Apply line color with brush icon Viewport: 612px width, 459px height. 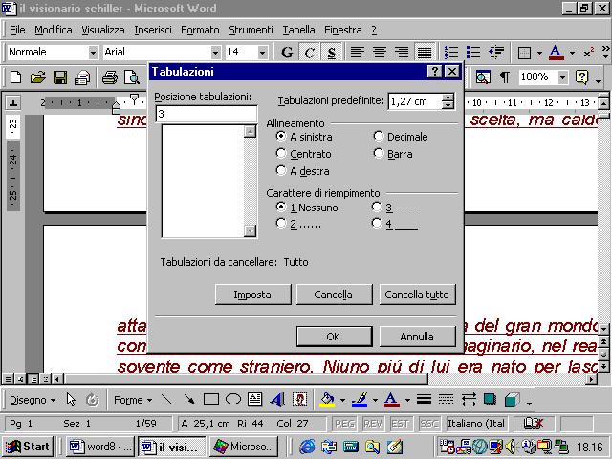point(360,400)
